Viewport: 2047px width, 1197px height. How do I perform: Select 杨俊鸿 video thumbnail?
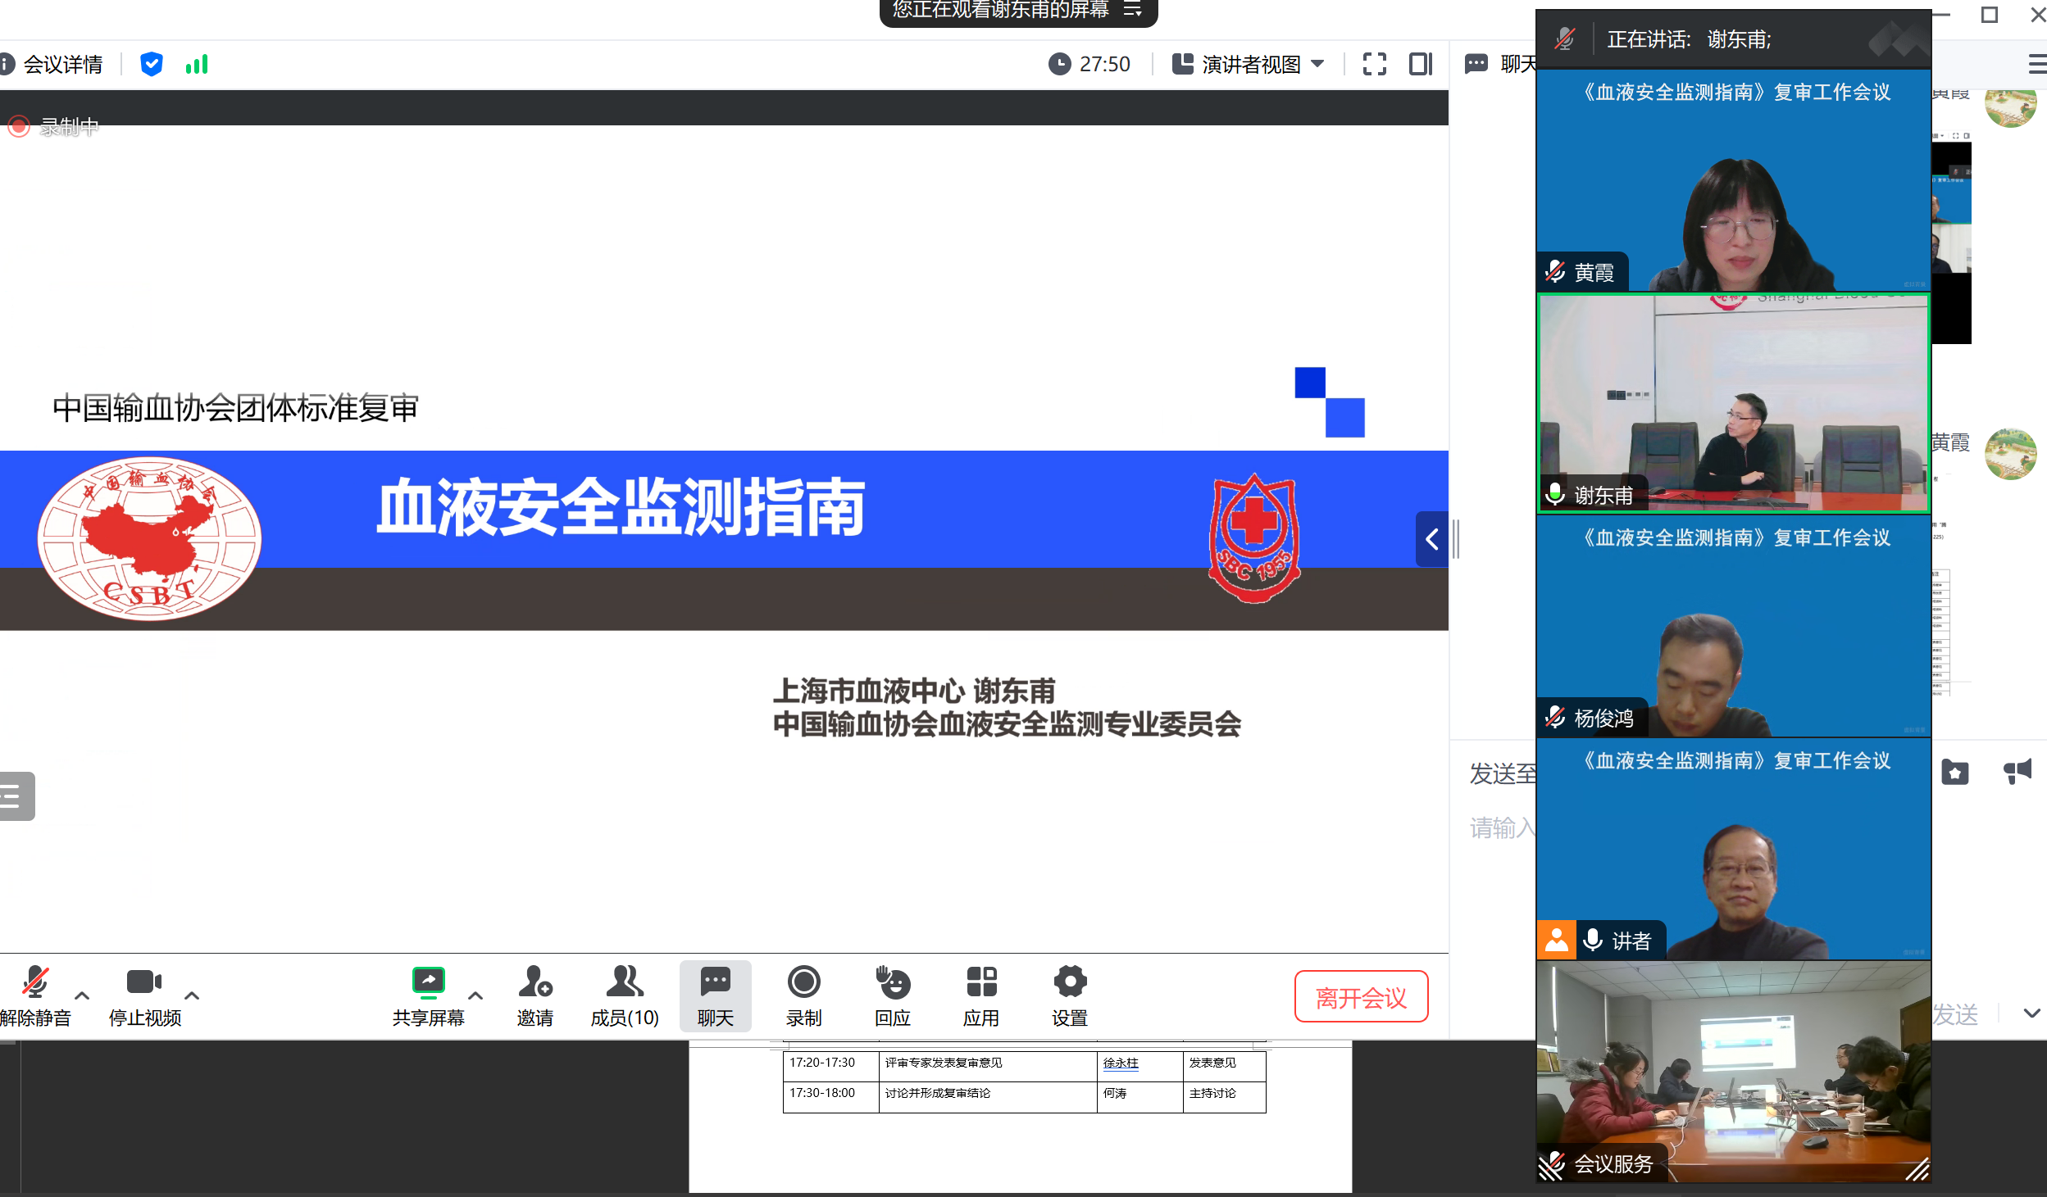(x=1734, y=626)
